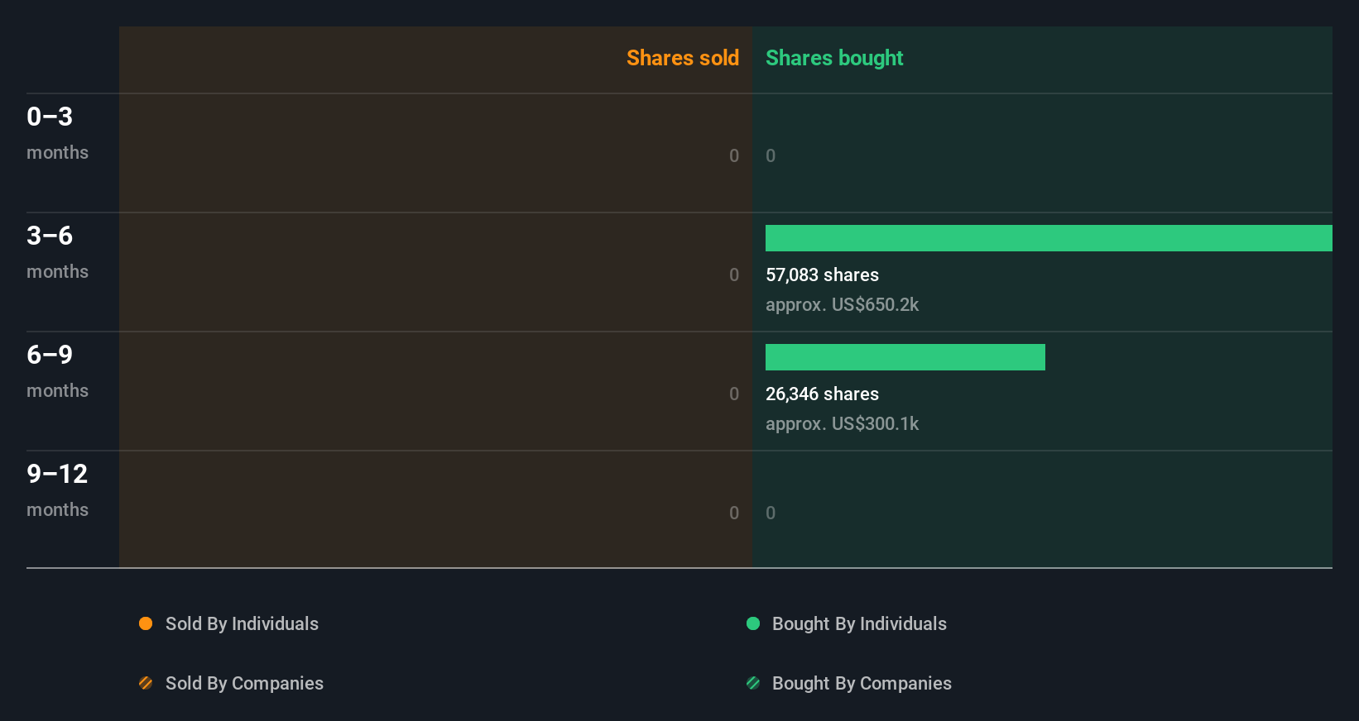Image resolution: width=1359 pixels, height=721 pixels.
Task: Click the 3–6 months row label
Action: 57,252
